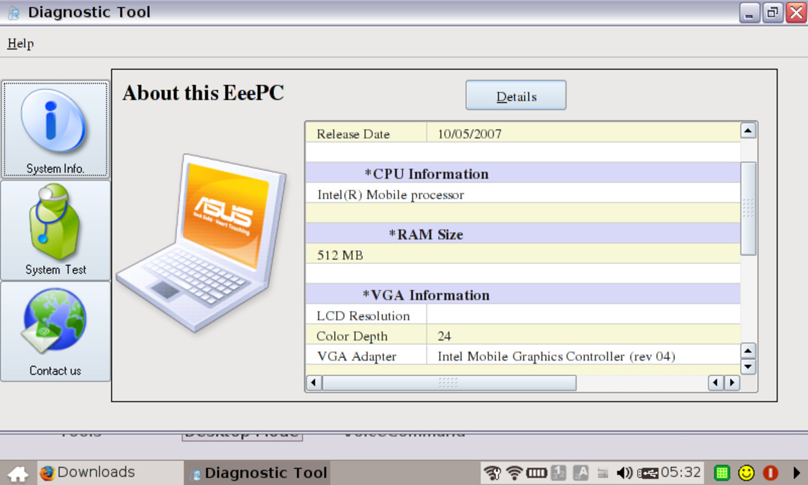Expand the taskbar with the black arrow
808x485 pixels.
797,473
